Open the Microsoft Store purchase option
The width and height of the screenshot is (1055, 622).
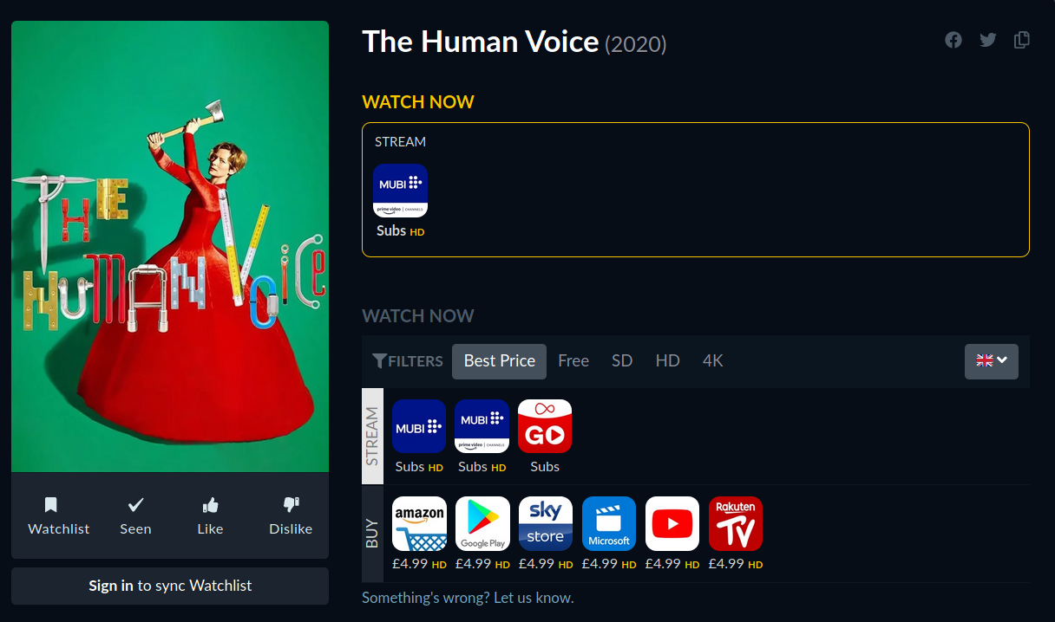click(609, 523)
